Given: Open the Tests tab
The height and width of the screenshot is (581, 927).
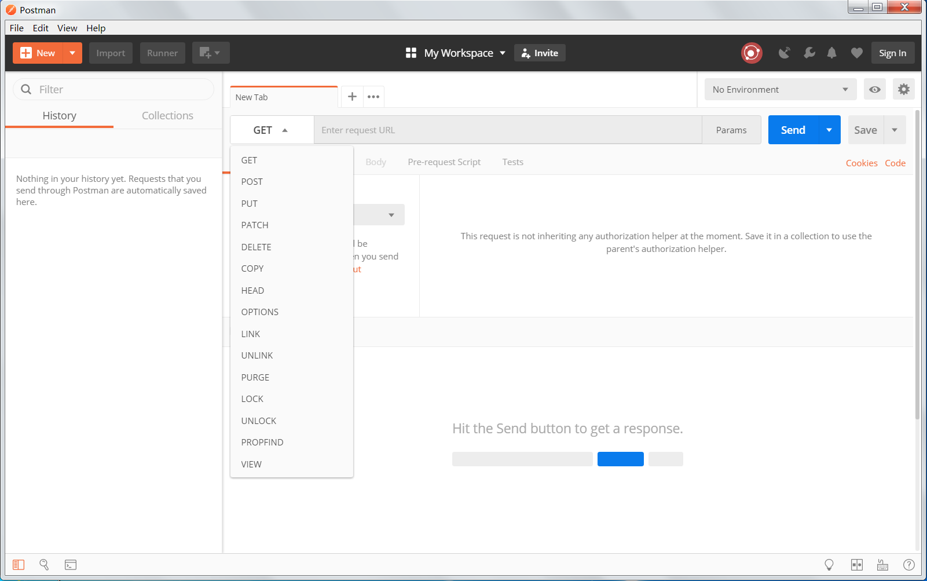Looking at the screenshot, I should click(512, 162).
